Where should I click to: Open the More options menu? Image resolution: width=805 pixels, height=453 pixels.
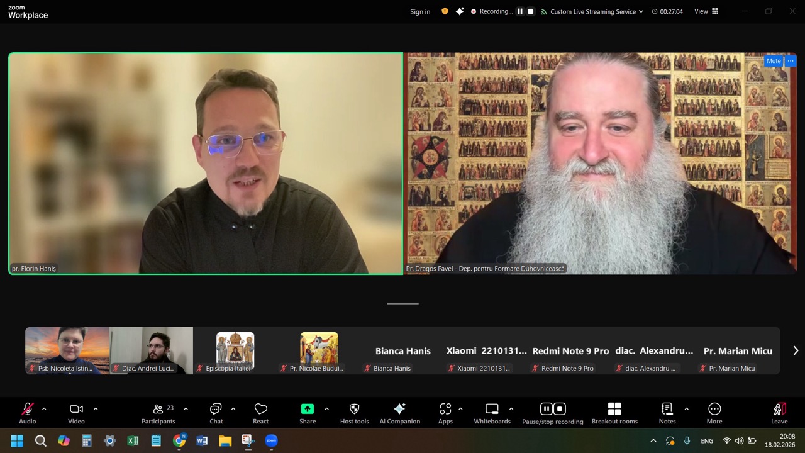coord(714,412)
